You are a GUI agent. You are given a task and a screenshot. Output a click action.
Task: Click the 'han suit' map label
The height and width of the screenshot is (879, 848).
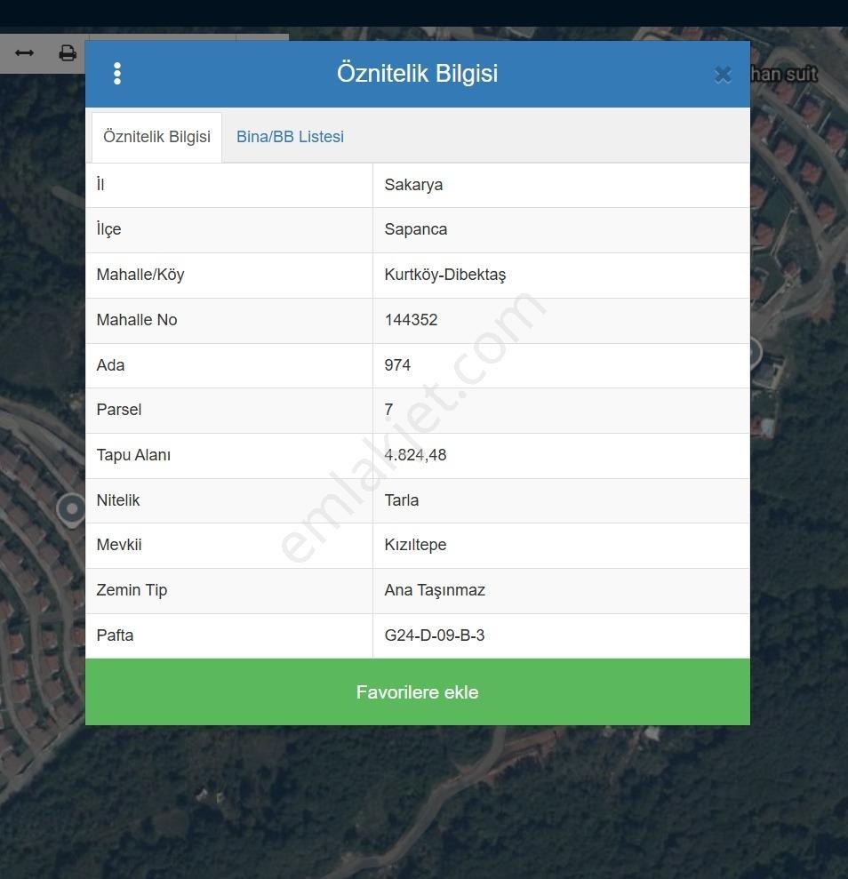784,74
